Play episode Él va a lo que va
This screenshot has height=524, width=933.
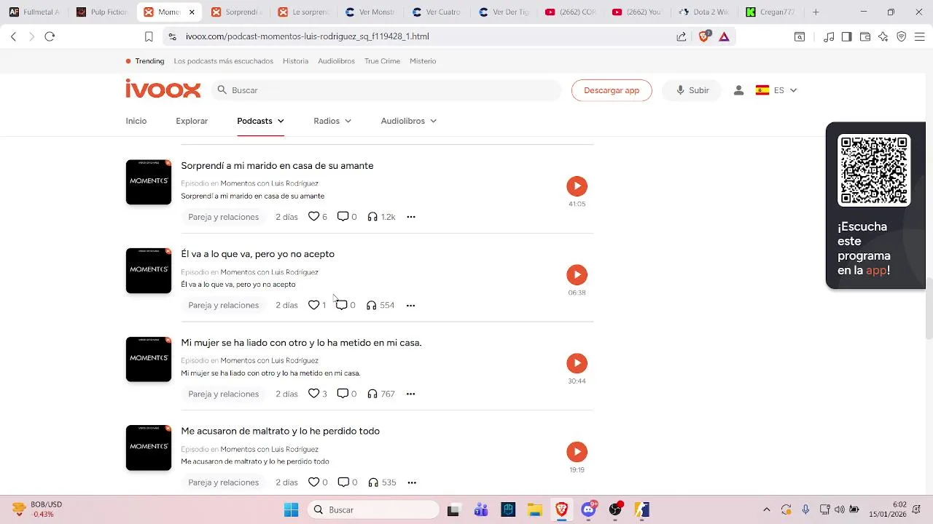[577, 274]
